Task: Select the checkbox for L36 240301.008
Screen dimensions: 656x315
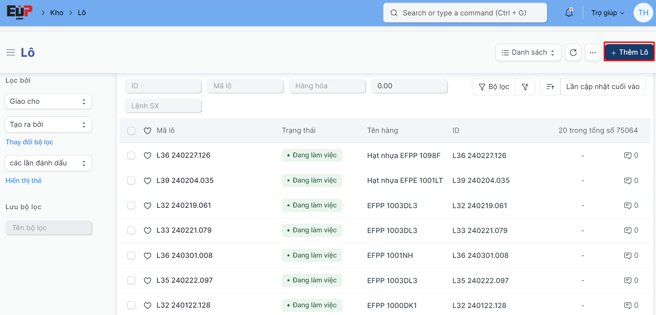Action: (x=131, y=255)
